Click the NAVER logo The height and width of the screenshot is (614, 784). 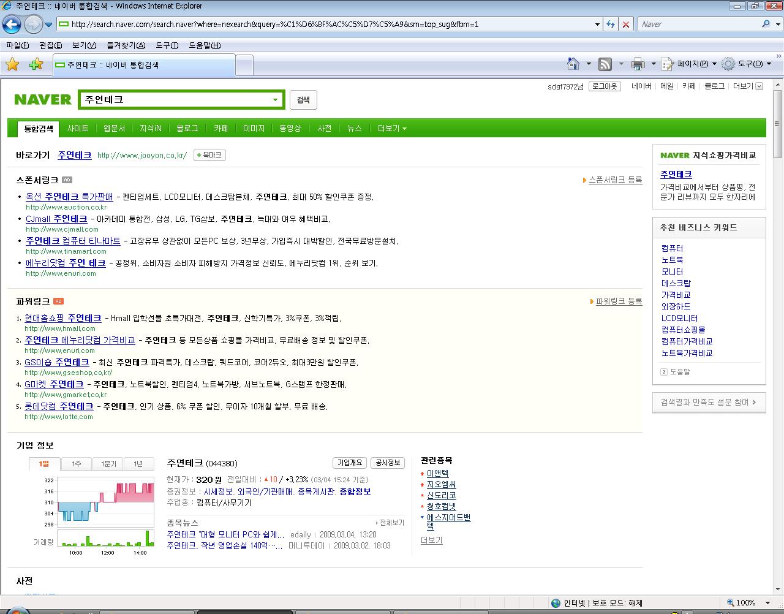(42, 99)
